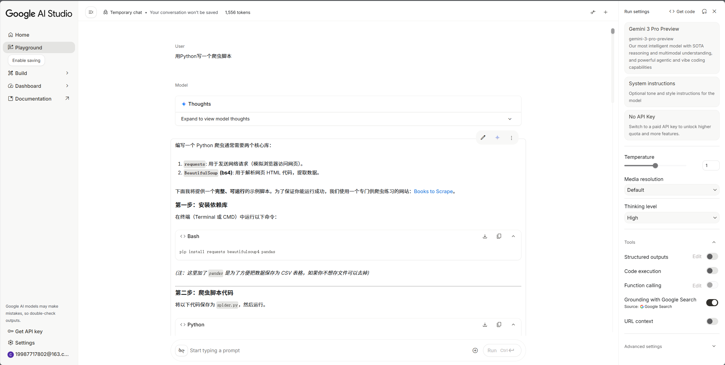Open the Media resolution dropdown
Image resolution: width=725 pixels, height=365 pixels.
[x=672, y=190]
